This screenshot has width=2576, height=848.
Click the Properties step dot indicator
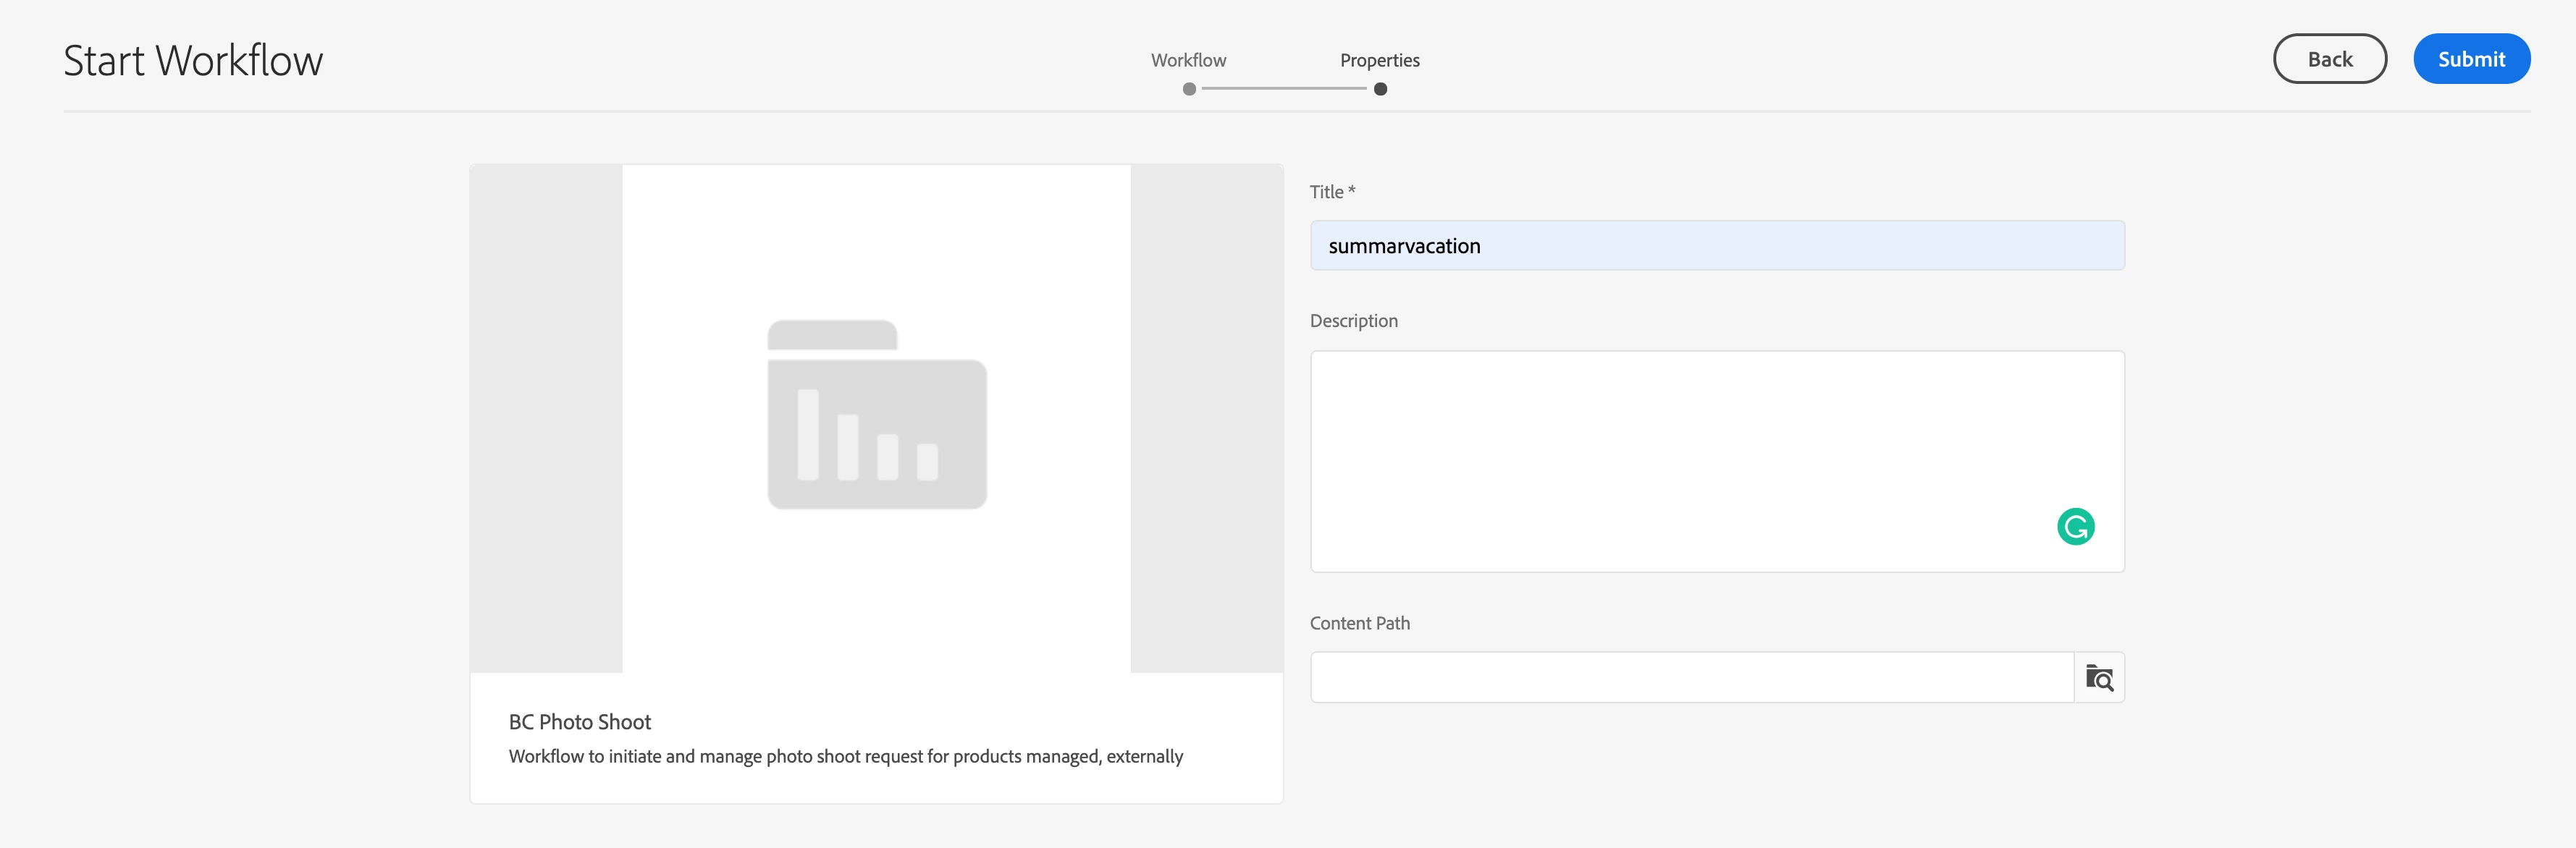1380,89
